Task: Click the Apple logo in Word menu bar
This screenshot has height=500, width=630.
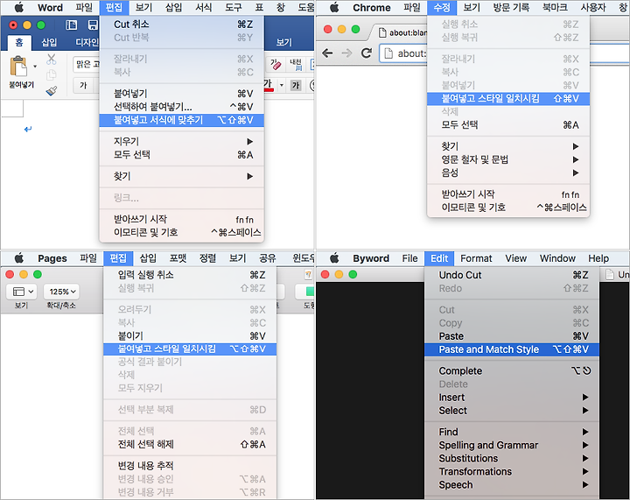Action: [18, 7]
